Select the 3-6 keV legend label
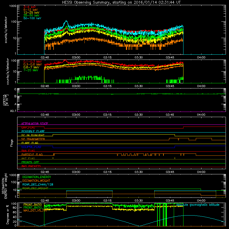Screen dimensions: 229x229 coord(30,7)
